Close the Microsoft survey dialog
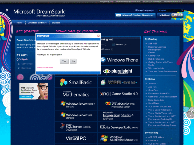The height and width of the screenshot is (145, 194). click(x=98, y=36)
